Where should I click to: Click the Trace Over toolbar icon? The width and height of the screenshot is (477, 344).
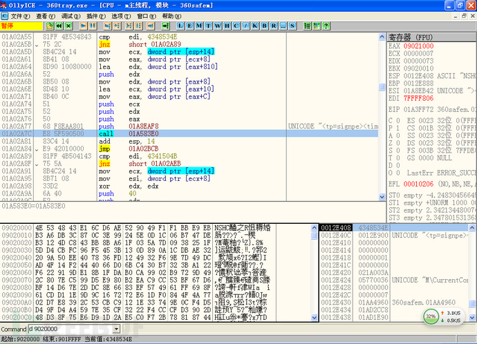pyautogui.click(x=138, y=26)
